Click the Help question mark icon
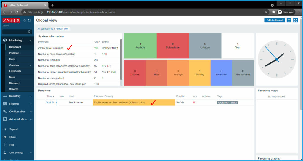The width and height of the screenshot is (303, 161). tap(5, 145)
